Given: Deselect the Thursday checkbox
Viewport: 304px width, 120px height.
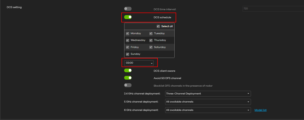Looking at the screenshot, I should click(151, 40).
